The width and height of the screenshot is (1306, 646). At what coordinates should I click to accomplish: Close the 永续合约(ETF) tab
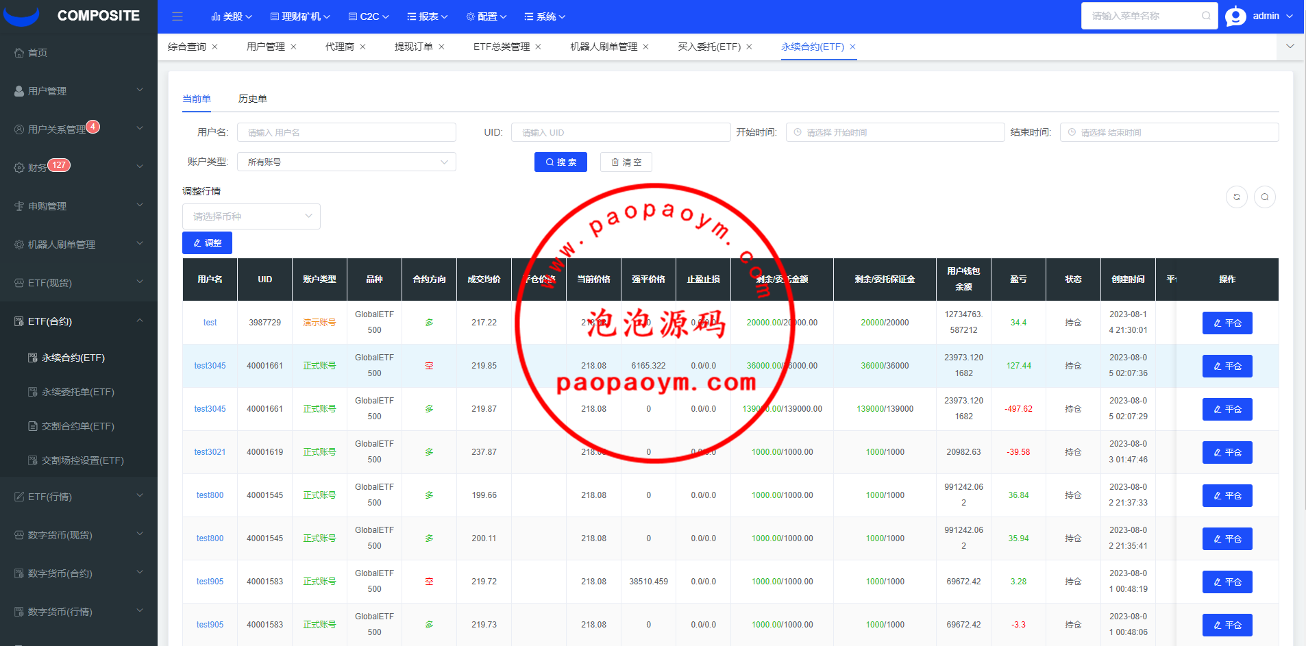pos(852,47)
